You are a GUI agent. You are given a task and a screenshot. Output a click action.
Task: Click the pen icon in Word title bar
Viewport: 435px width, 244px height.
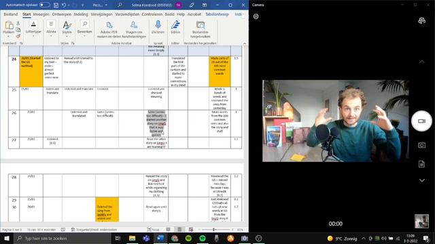pyautogui.click(x=192, y=5)
